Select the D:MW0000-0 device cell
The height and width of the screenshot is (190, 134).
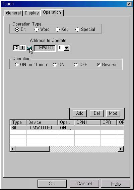42,128
